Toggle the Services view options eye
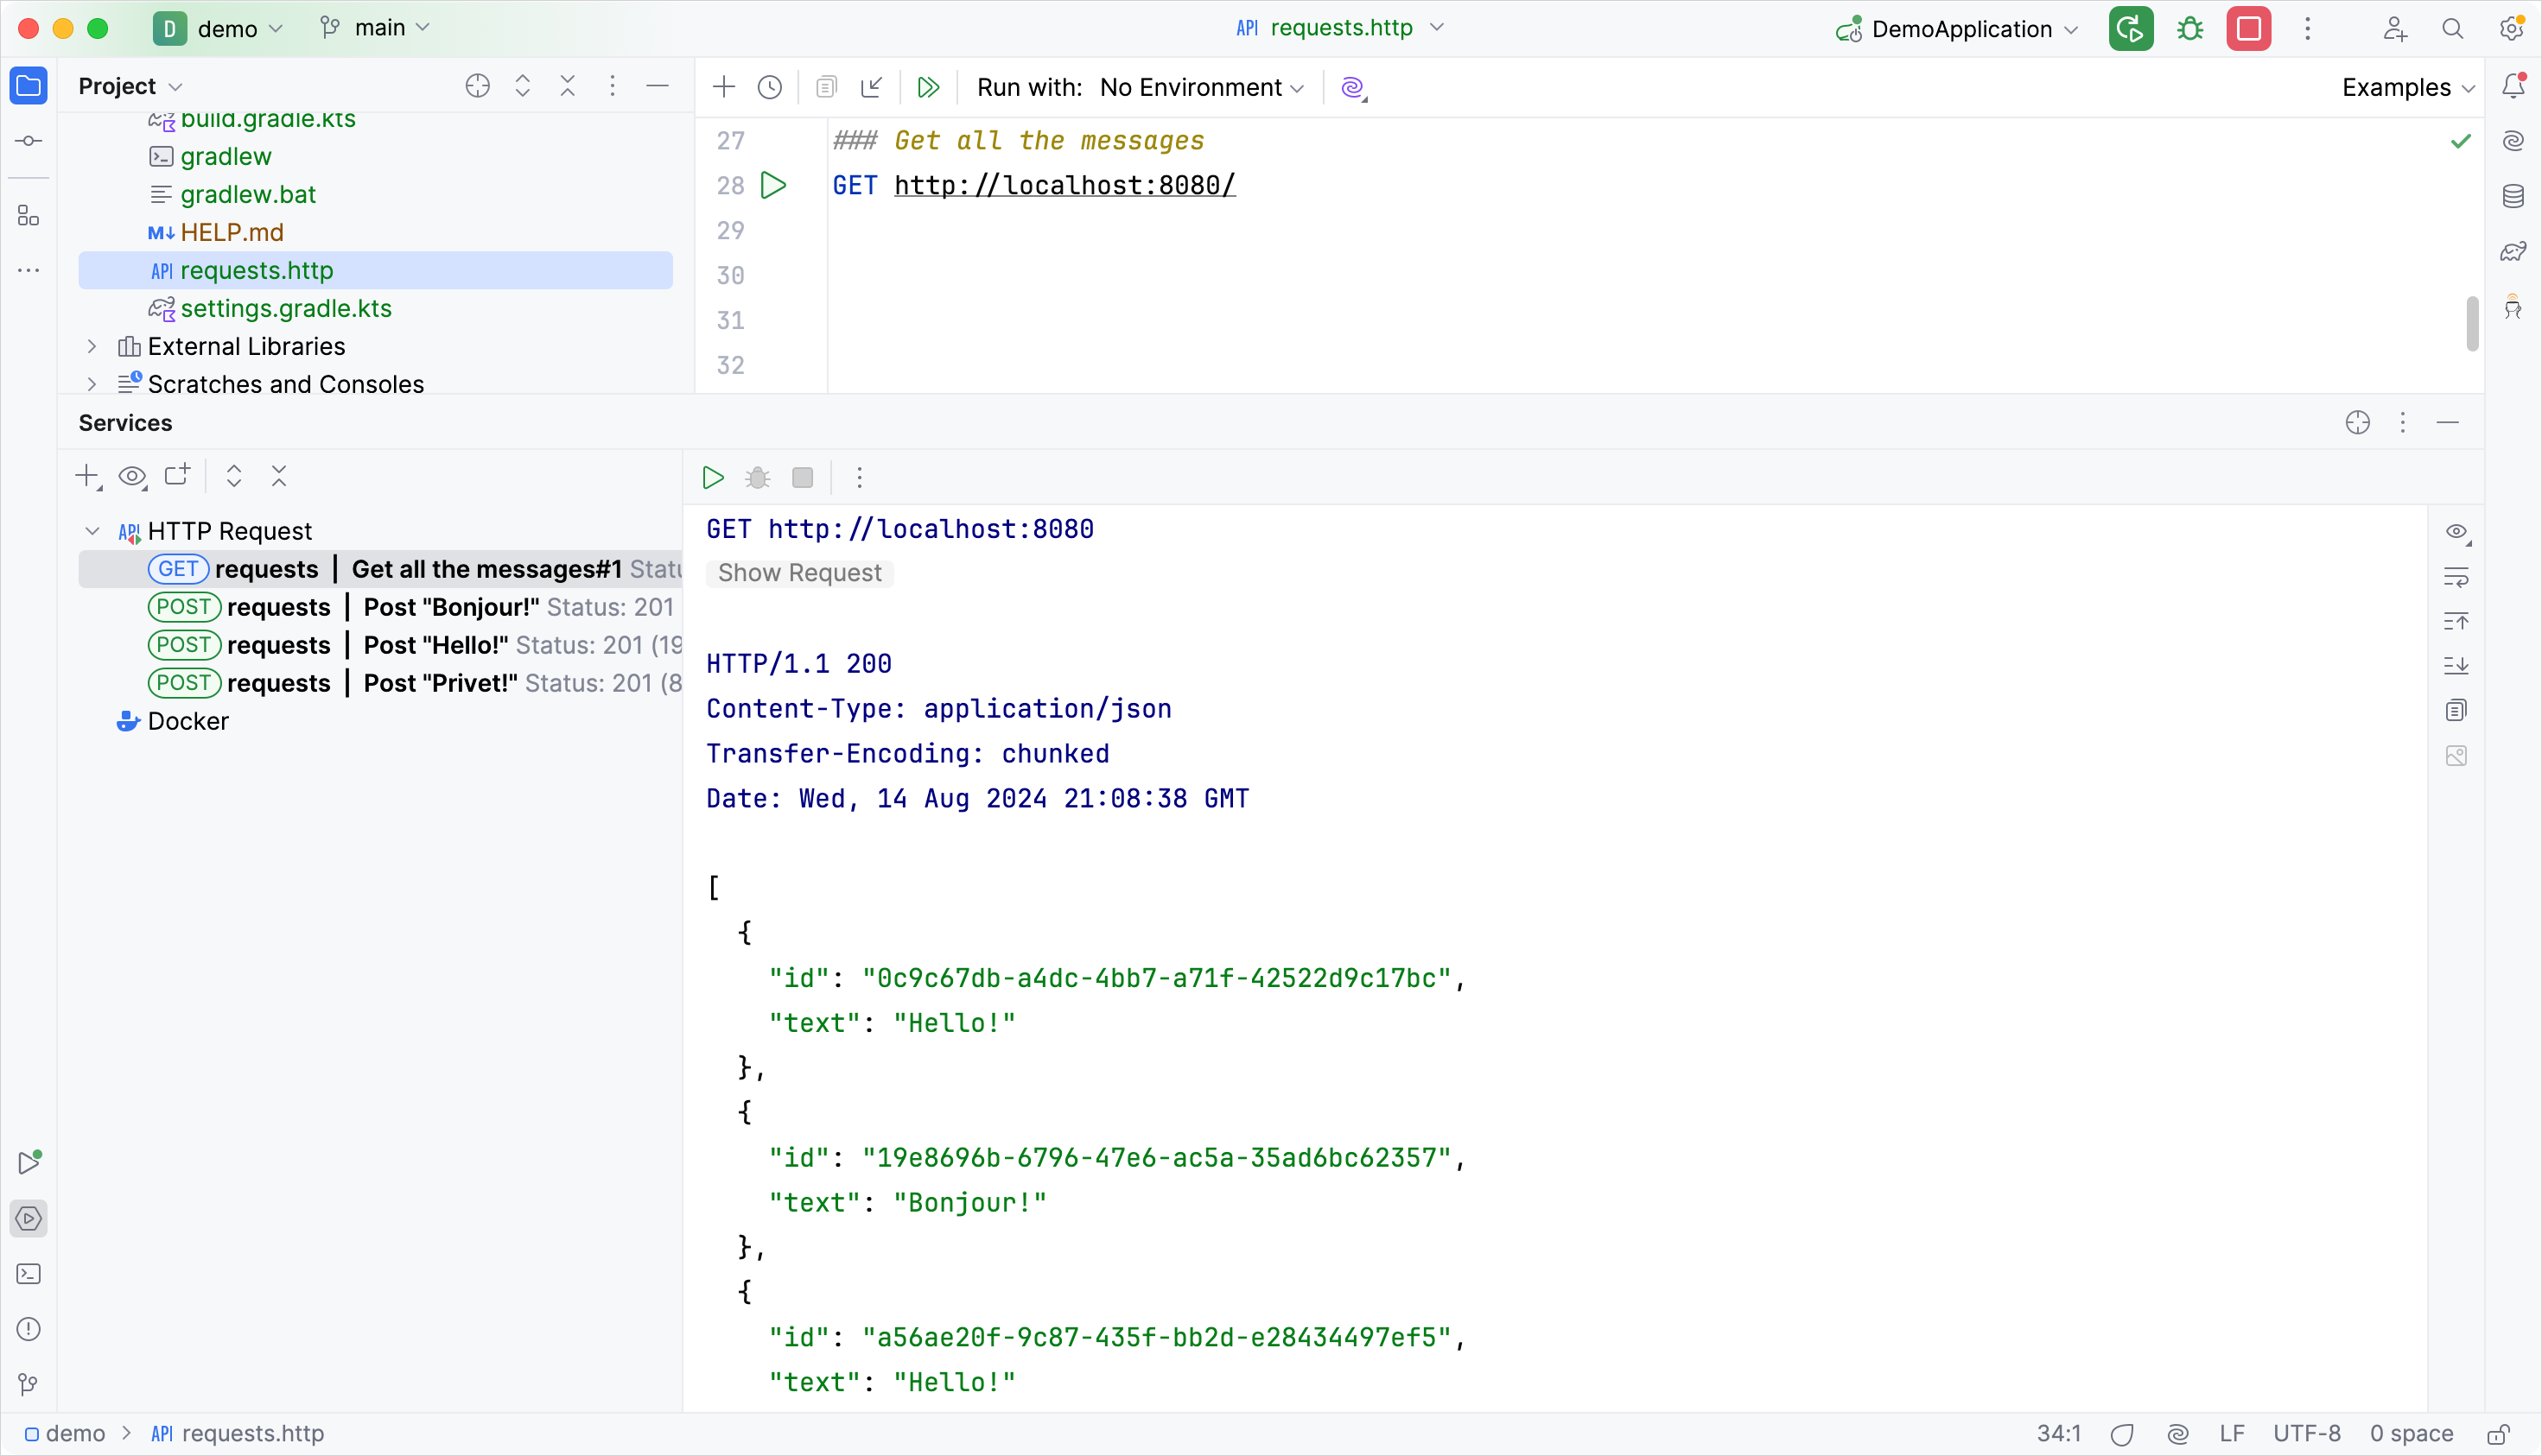Viewport: 2542px width, 1456px height. (x=133, y=476)
